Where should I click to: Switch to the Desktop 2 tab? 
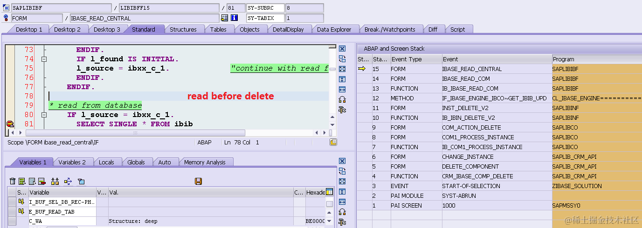click(x=67, y=29)
